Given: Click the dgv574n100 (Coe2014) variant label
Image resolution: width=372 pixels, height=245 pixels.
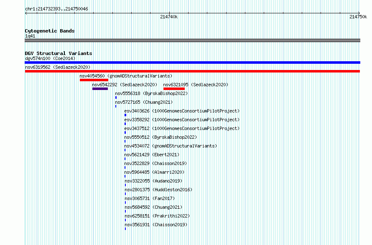Looking at the screenshot, I should pos(50,58).
